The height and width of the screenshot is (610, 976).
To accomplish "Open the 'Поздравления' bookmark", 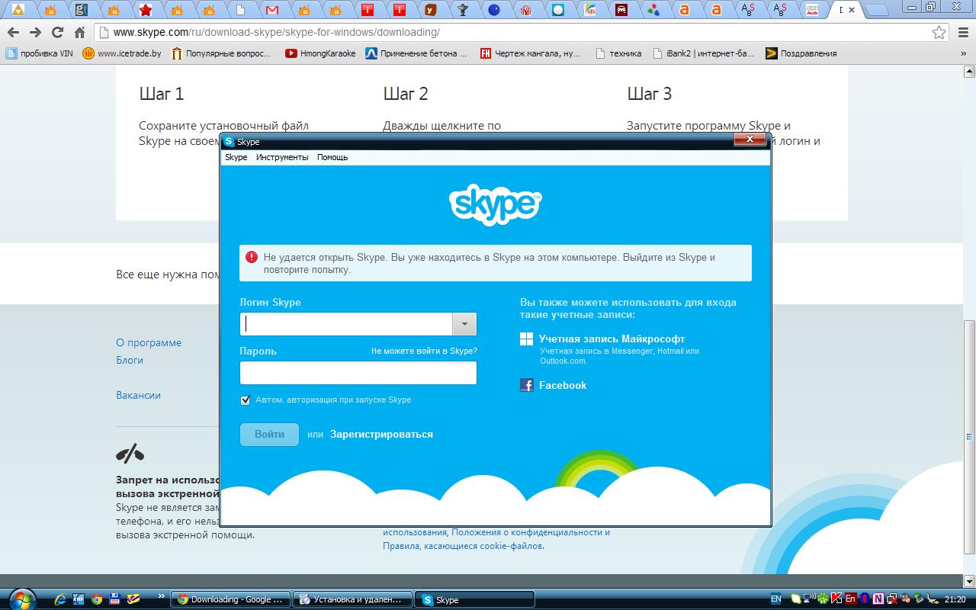I will point(801,53).
